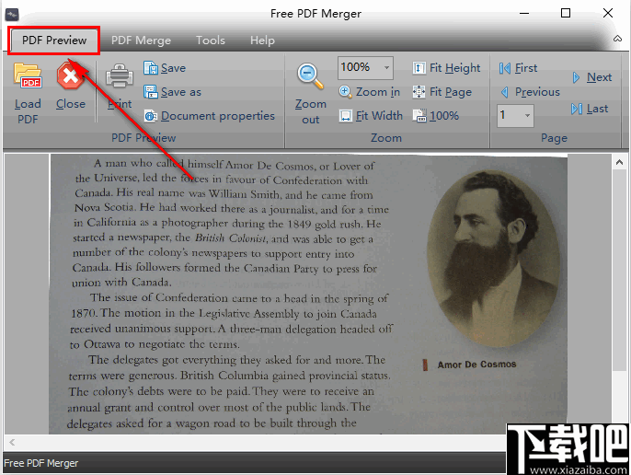Click the Save as label
The image size is (631, 475).
(x=181, y=92)
